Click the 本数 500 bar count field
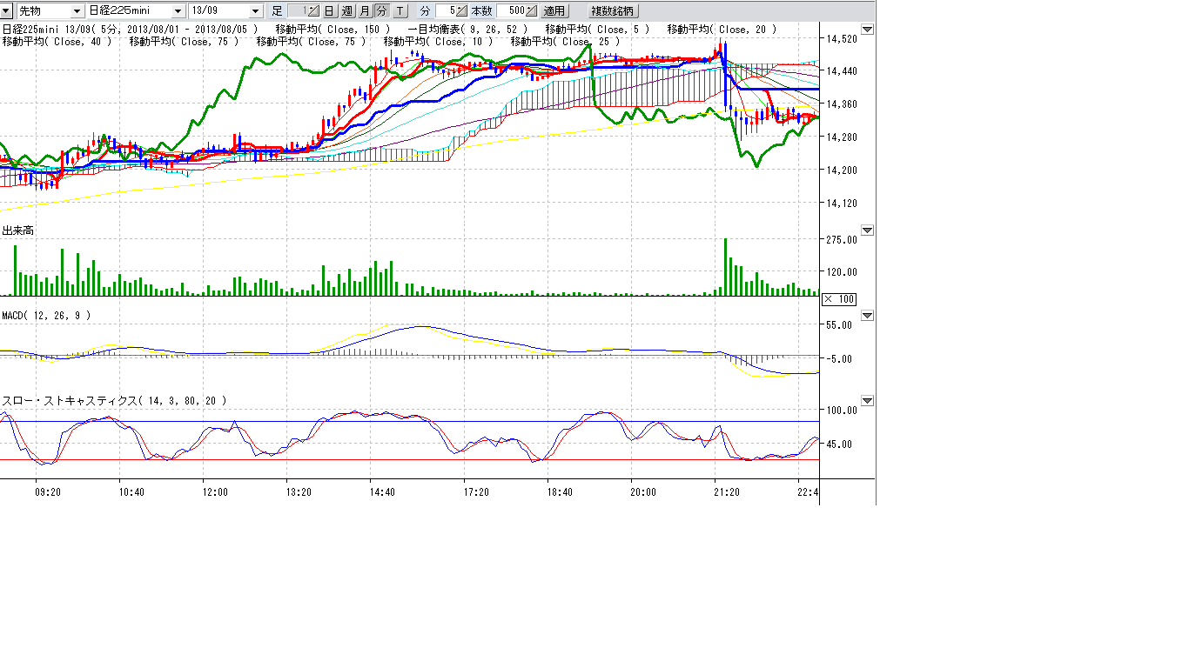 tap(512, 11)
